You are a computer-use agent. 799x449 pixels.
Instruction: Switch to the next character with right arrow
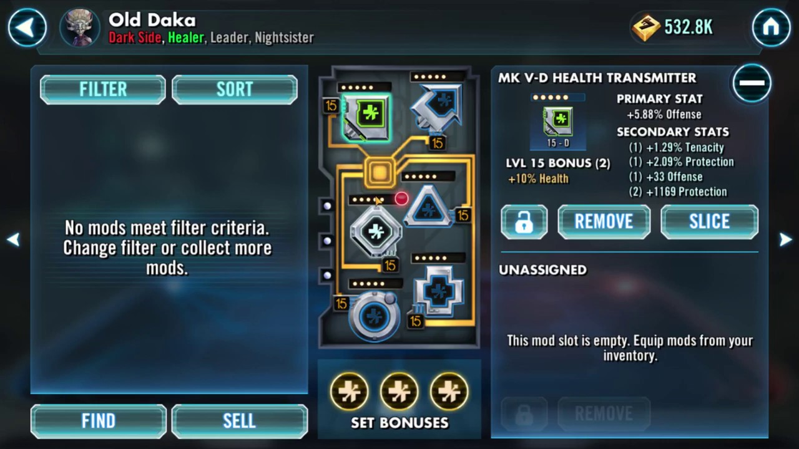tap(785, 239)
